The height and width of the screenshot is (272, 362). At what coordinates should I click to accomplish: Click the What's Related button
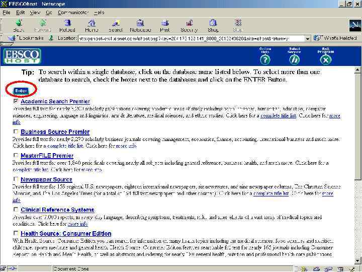tap(335, 38)
